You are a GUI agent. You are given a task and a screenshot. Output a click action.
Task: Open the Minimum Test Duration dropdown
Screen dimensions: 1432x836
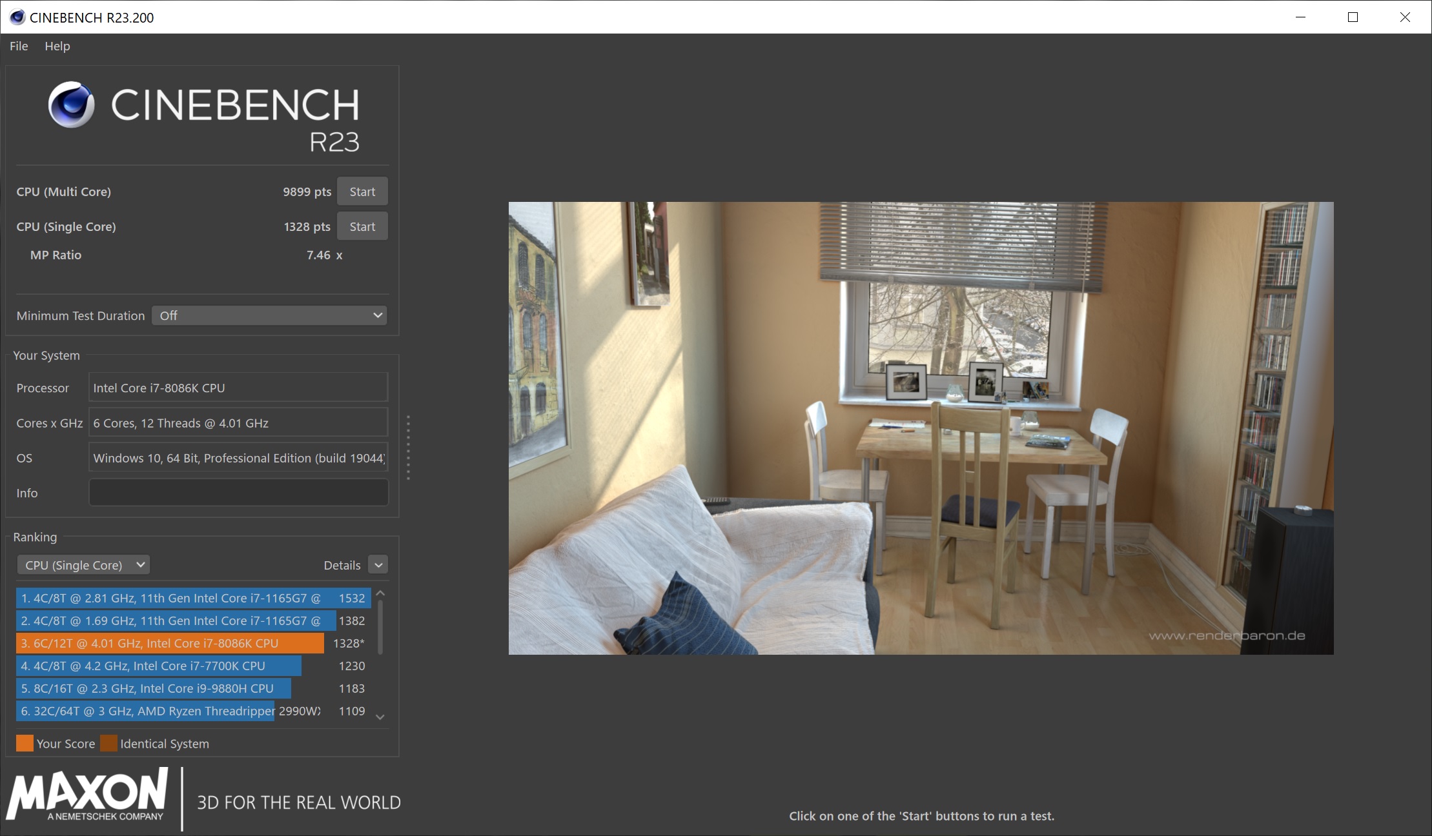[x=269, y=315]
